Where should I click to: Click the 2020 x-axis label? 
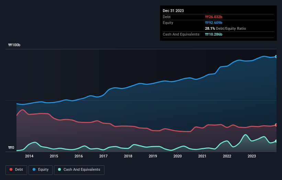(178, 156)
